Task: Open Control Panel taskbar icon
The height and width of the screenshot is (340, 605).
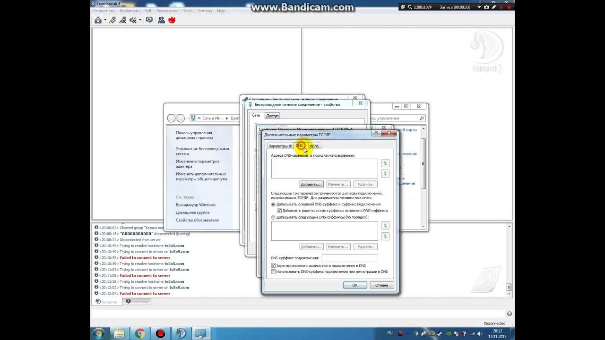Action: (201, 333)
